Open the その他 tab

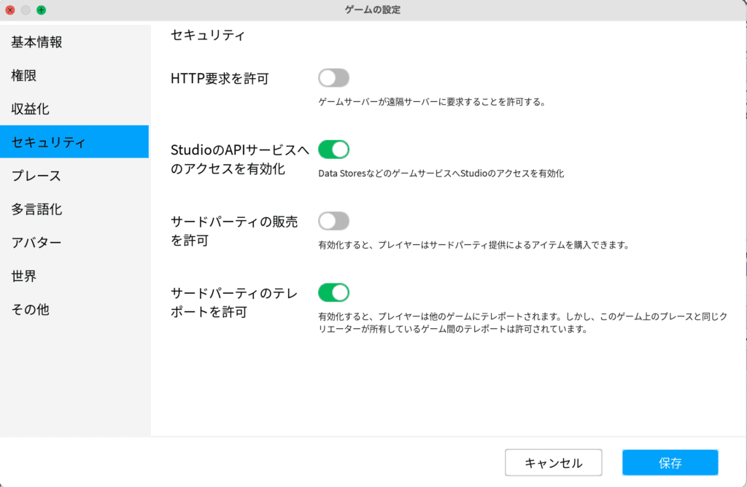click(30, 309)
